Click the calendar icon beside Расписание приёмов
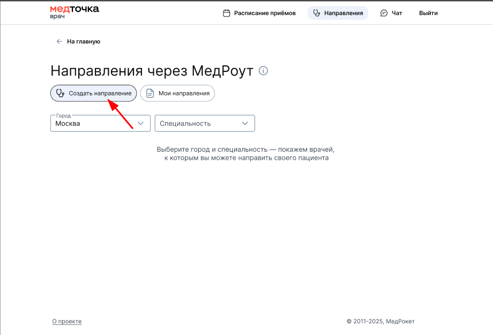Viewport: 493px width, 335px height. tap(227, 13)
